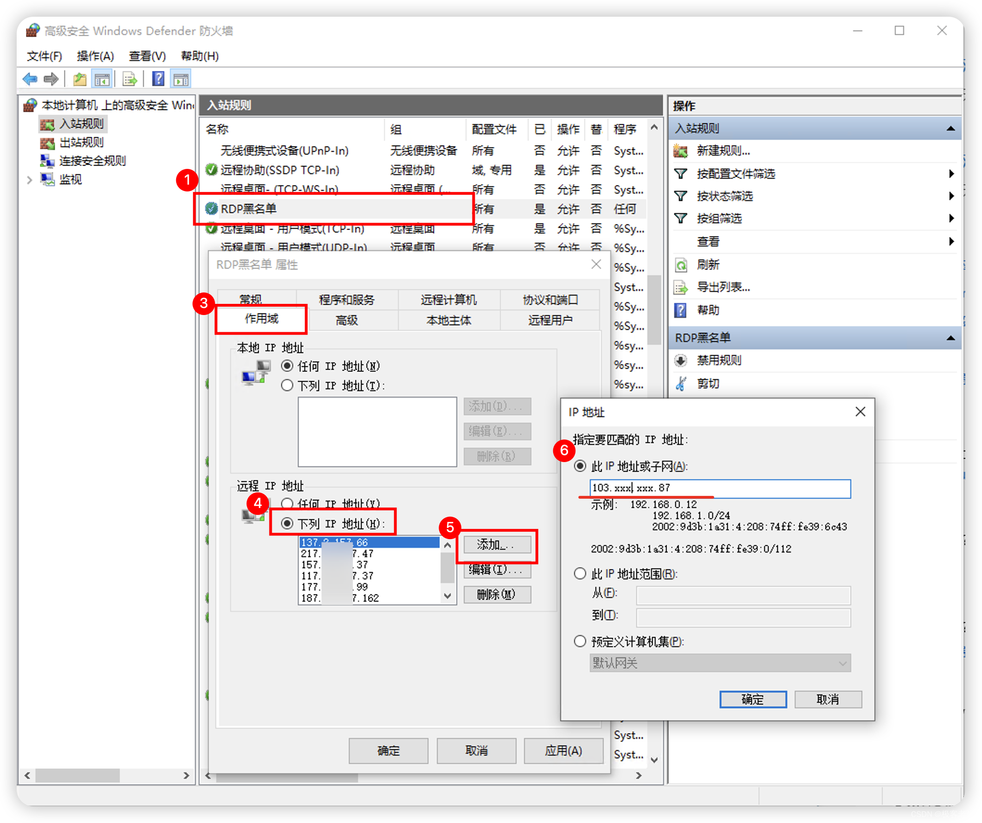Click the New Rule (新建规则) icon
982x823 pixels.
(x=680, y=151)
